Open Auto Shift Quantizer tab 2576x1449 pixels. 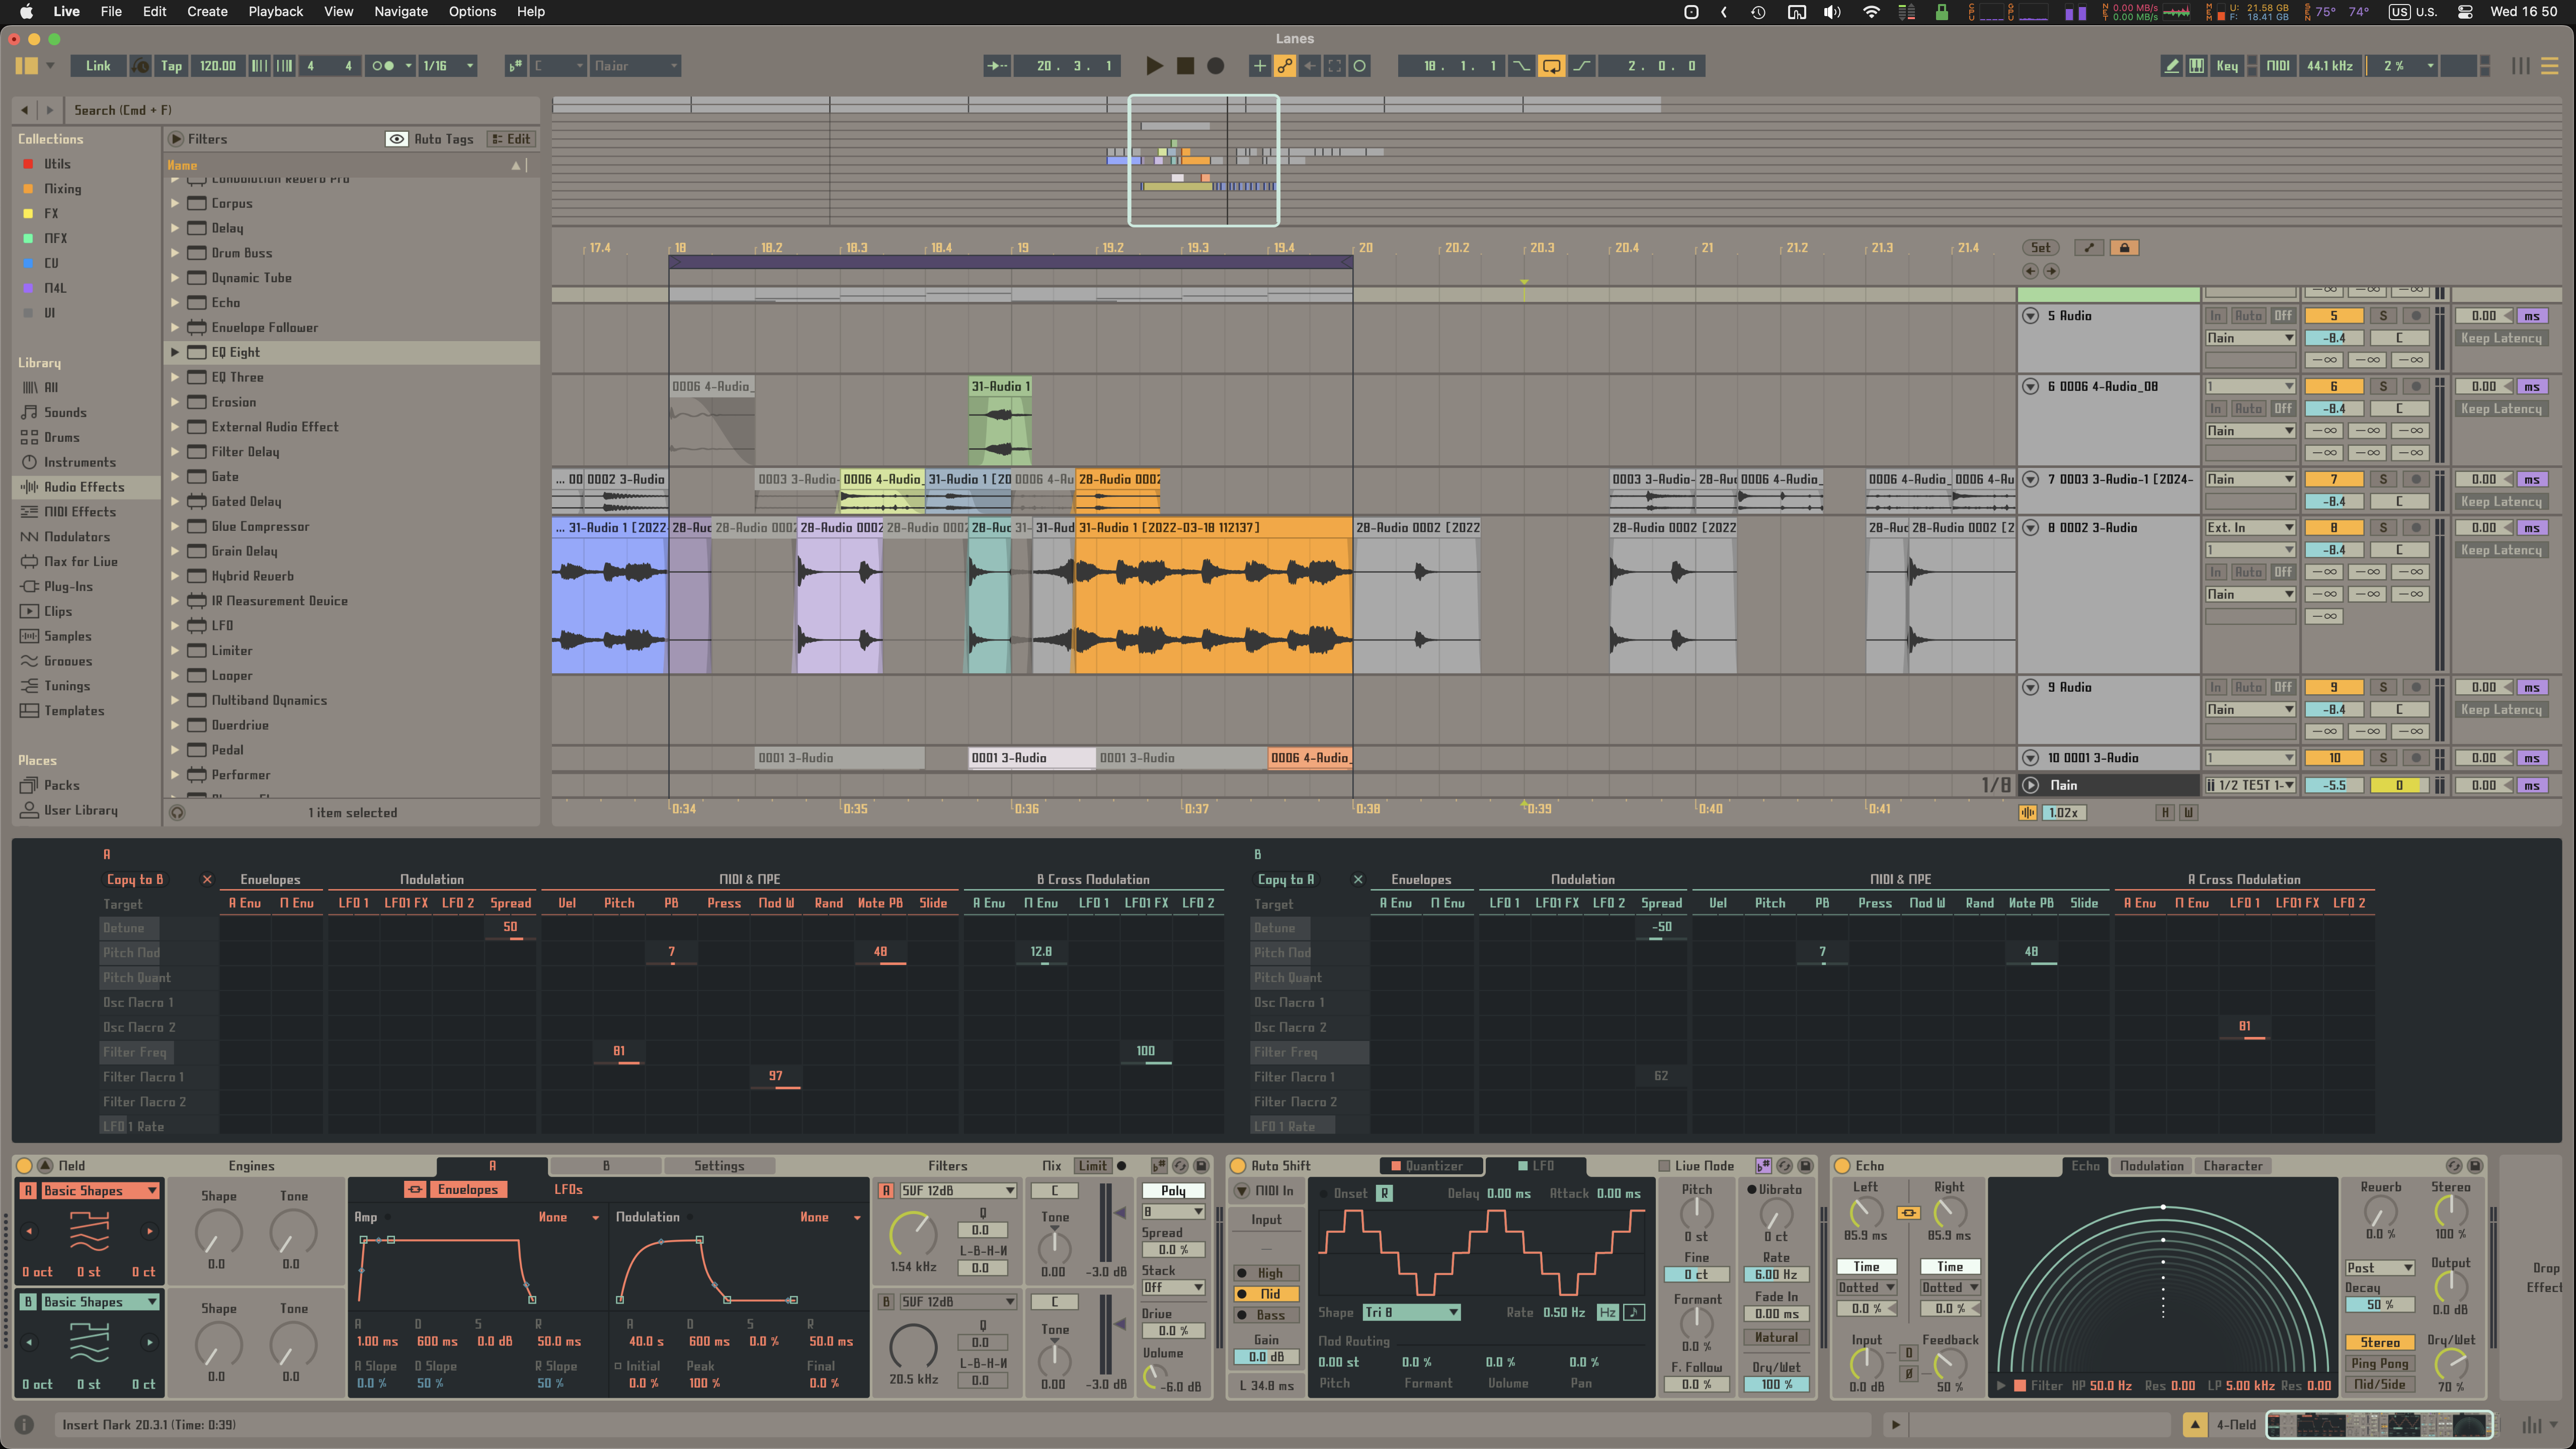1431,1166
